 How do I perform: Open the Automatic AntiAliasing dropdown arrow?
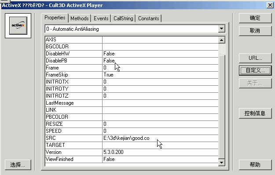222,29
